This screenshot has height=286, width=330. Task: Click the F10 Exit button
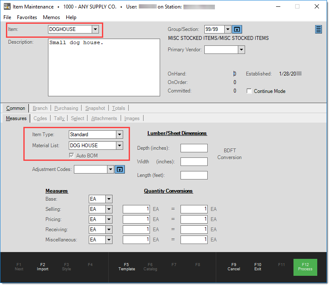(259, 268)
